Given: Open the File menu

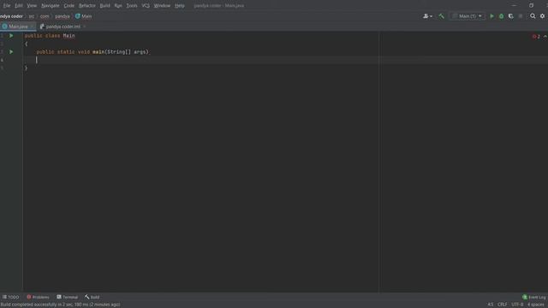Looking at the screenshot, I should [7, 6].
